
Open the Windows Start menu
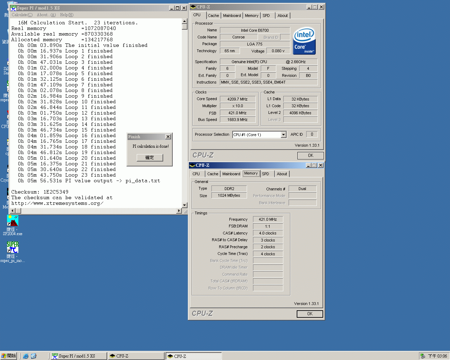pyautogui.click(x=9, y=356)
